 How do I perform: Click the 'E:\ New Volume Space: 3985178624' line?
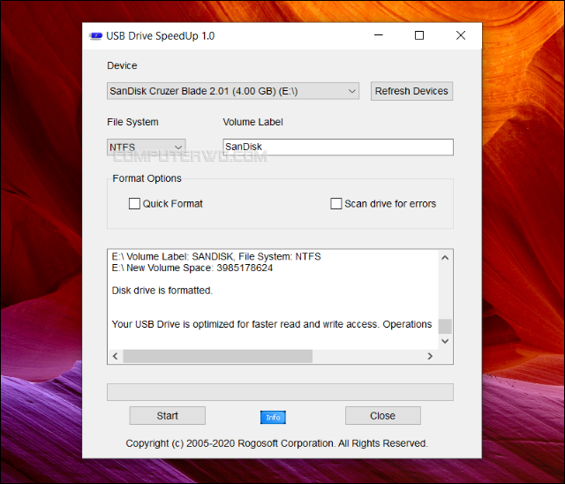(192, 268)
